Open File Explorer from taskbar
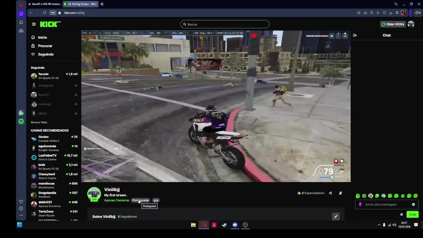 tap(193, 225)
